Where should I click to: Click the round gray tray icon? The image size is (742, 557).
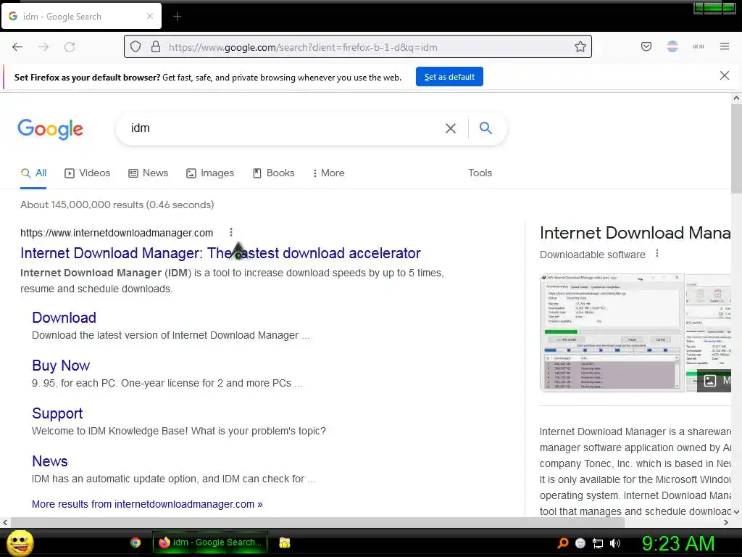click(580, 543)
